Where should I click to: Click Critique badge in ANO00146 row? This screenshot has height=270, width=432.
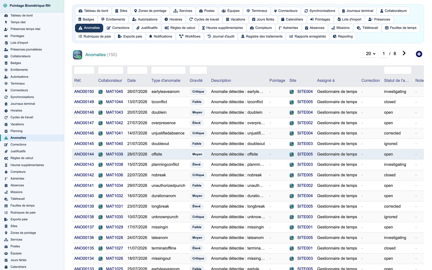pos(198,133)
